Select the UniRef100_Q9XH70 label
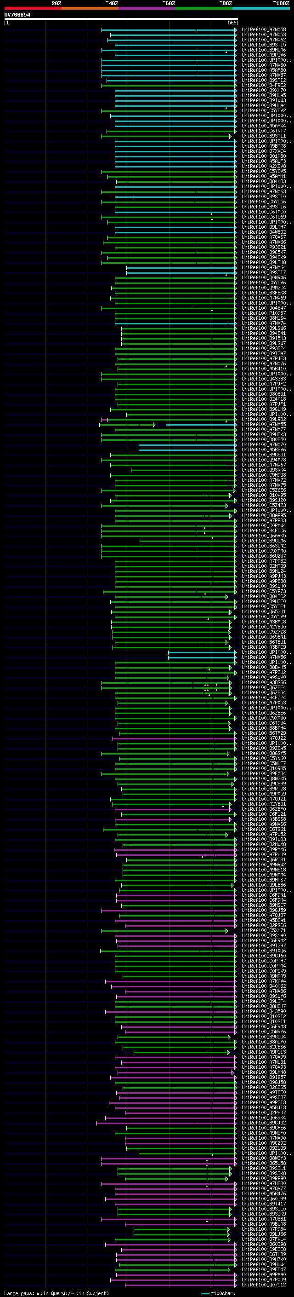The height and width of the screenshot is (1297, 294). (264, 90)
